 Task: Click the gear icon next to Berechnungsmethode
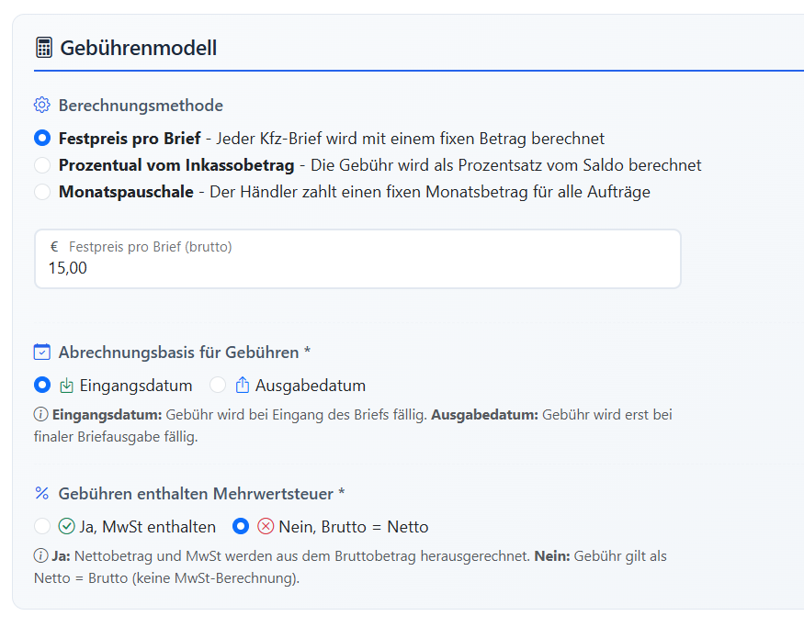[x=40, y=106]
